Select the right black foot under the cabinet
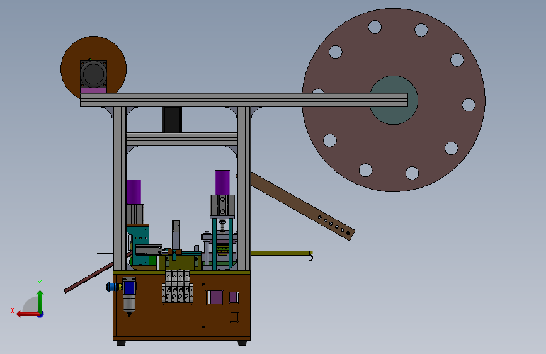The height and width of the screenshot is (354, 546). pyautogui.click(x=242, y=343)
